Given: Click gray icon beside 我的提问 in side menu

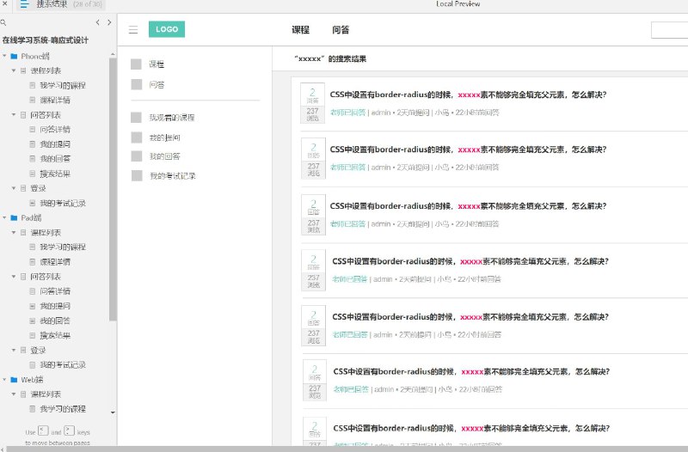Looking at the screenshot, I should tap(137, 137).
